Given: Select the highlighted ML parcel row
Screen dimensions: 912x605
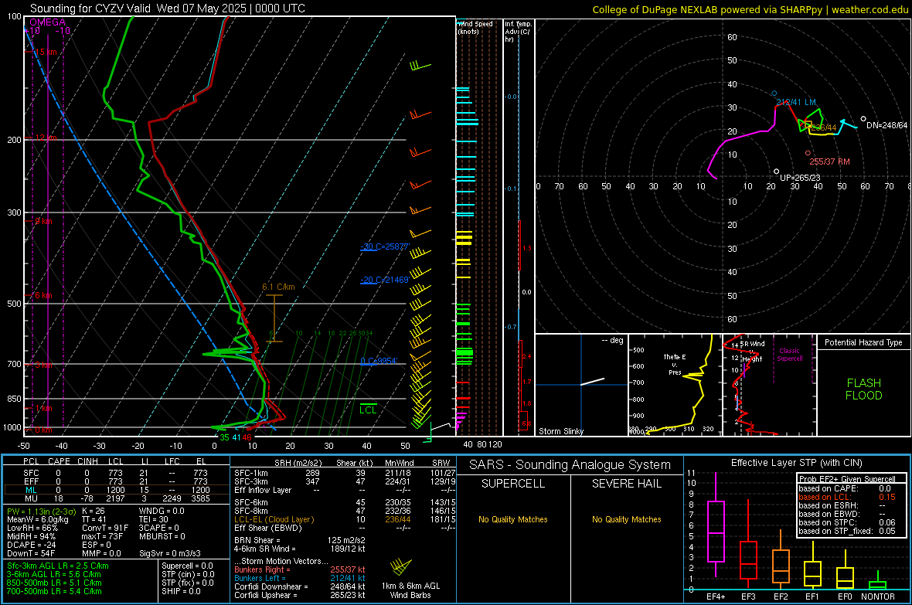Looking at the screenshot, I should [117, 490].
